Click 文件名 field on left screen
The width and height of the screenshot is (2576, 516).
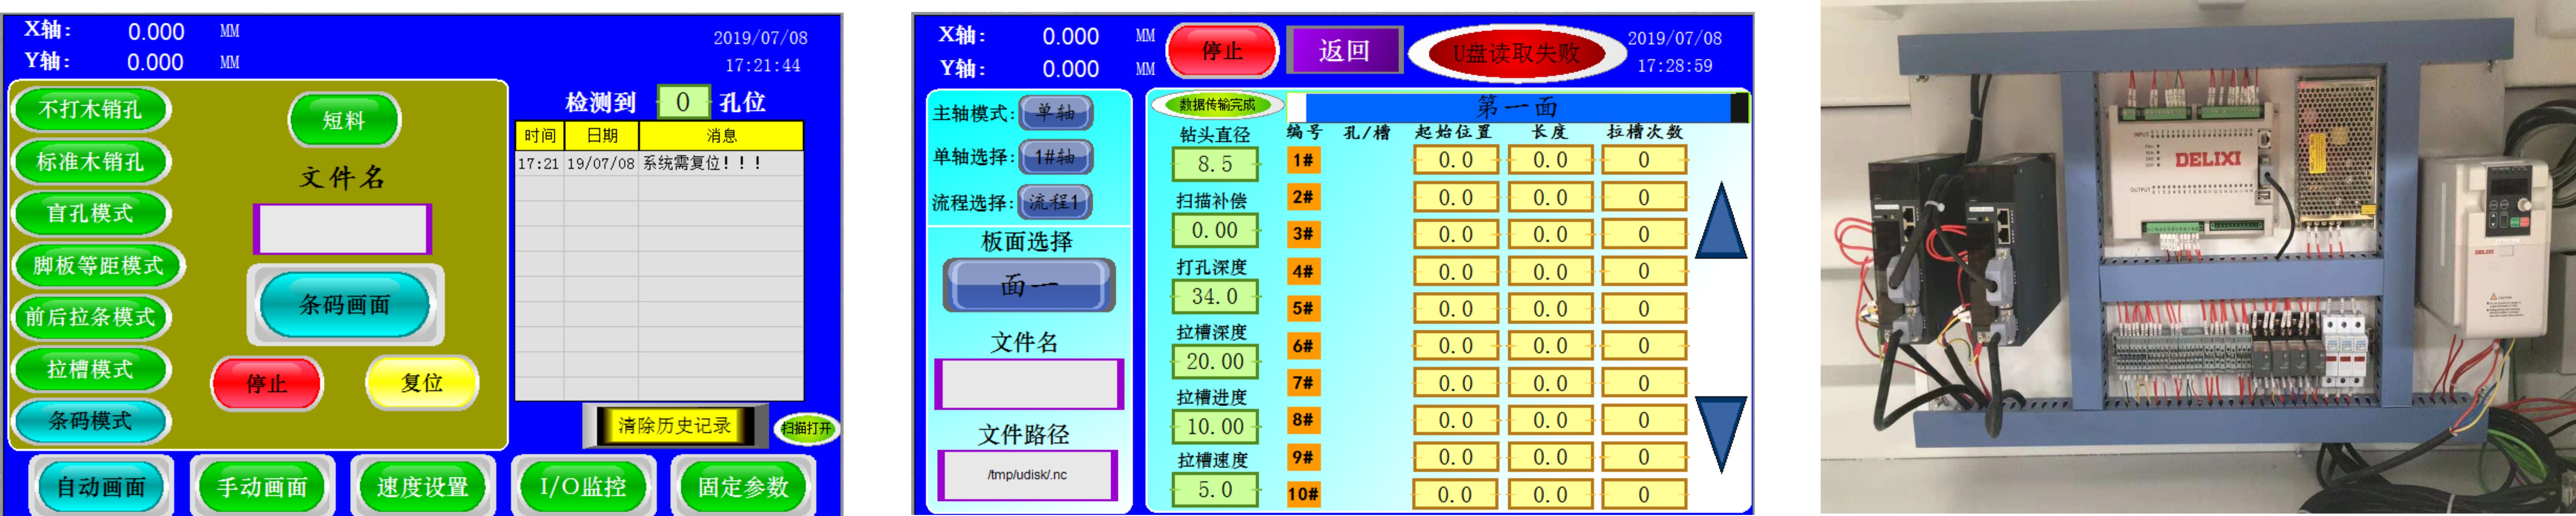[x=342, y=229]
